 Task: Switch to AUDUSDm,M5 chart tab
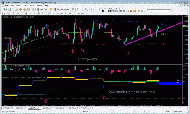(47, 108)
